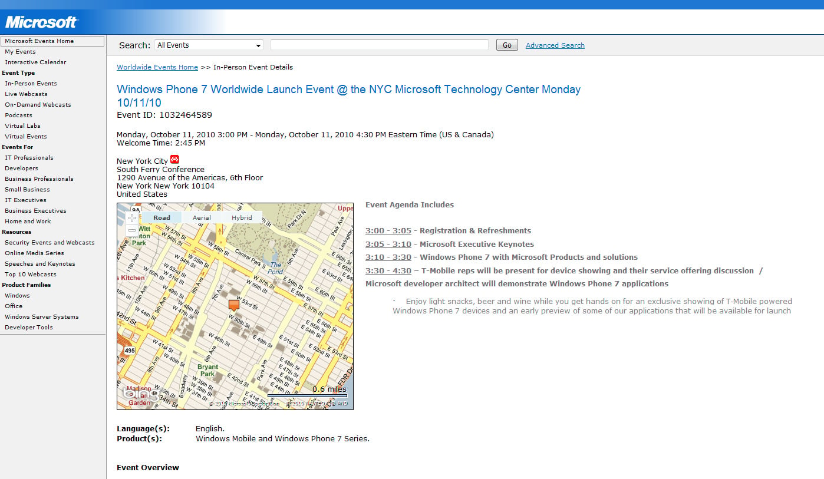Switch map to Hybrid view

click(242, 217)
